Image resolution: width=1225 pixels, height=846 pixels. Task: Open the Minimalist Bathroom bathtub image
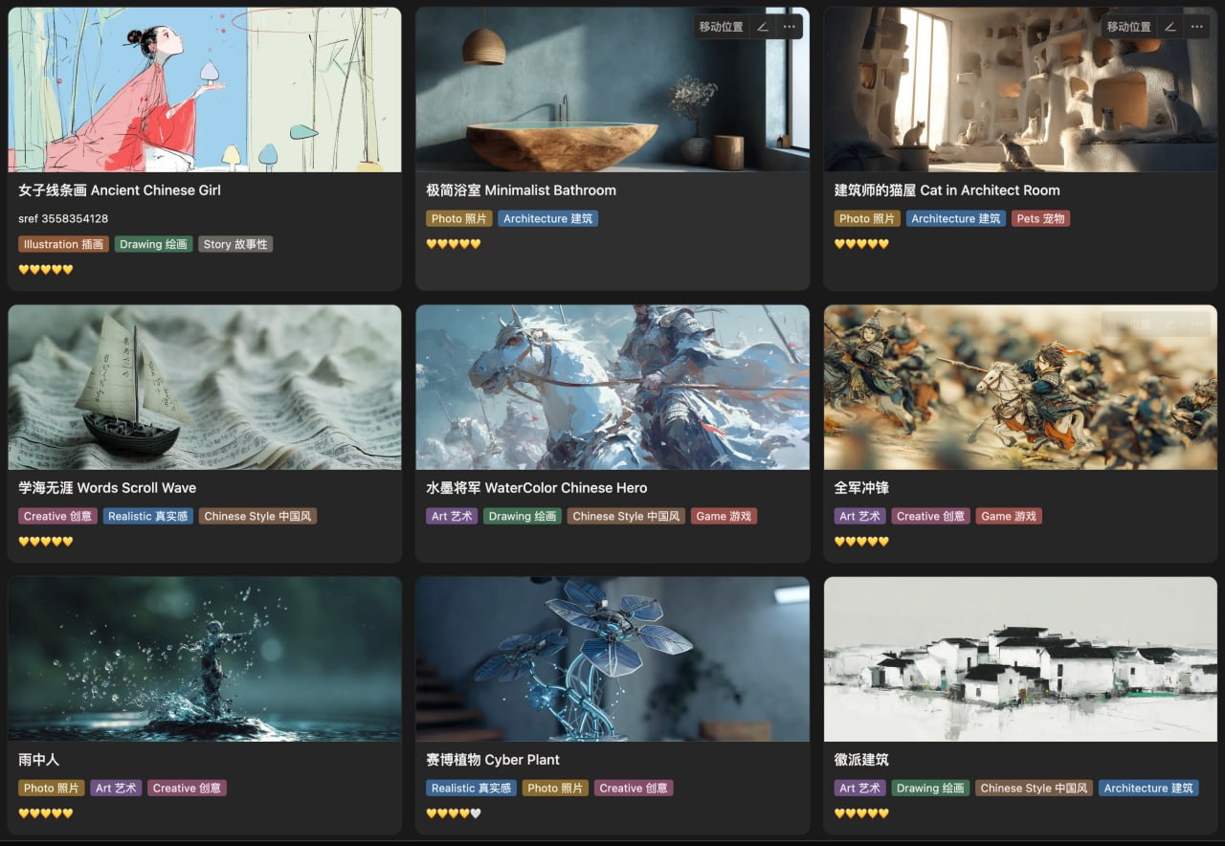[x=612, y=90]
